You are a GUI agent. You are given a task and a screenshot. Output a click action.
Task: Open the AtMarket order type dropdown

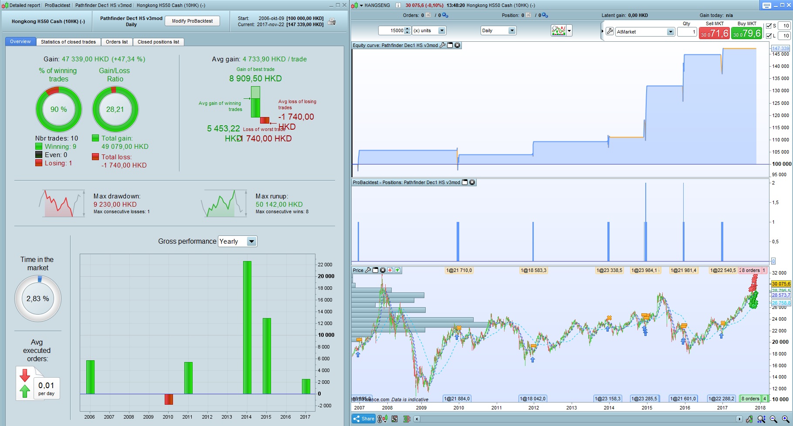(x=645, y=32)
